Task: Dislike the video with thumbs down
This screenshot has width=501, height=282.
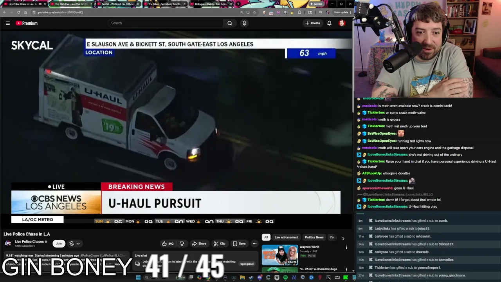Action: (182, 244)
